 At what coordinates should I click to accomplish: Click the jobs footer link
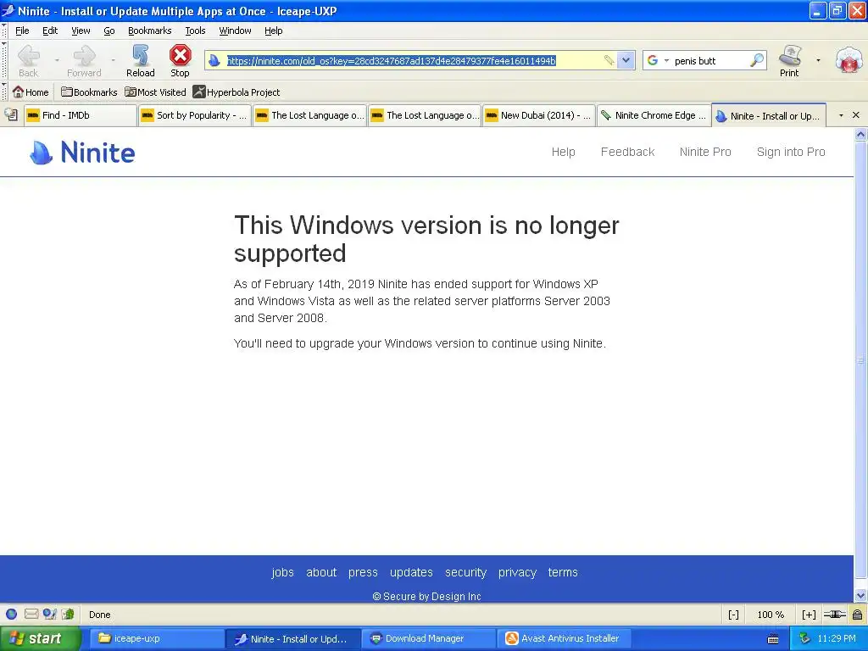(x=282, y=572)
